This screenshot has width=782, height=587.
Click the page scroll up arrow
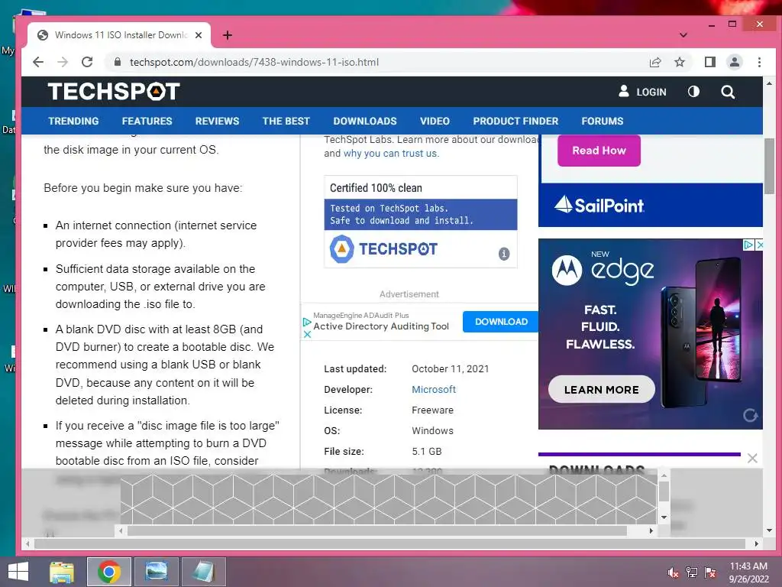pos(769,83)
